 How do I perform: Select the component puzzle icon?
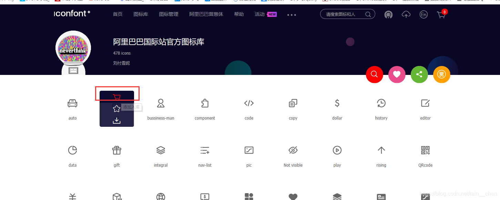(x=205, y=103)
